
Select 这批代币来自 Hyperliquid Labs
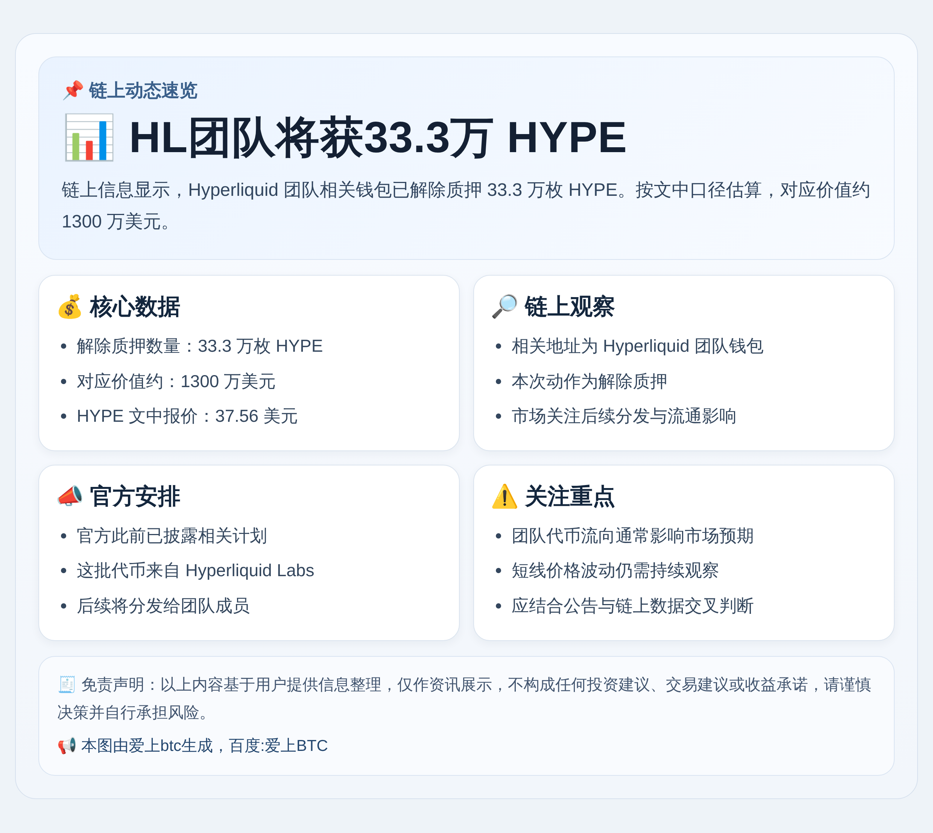point(195,571)
